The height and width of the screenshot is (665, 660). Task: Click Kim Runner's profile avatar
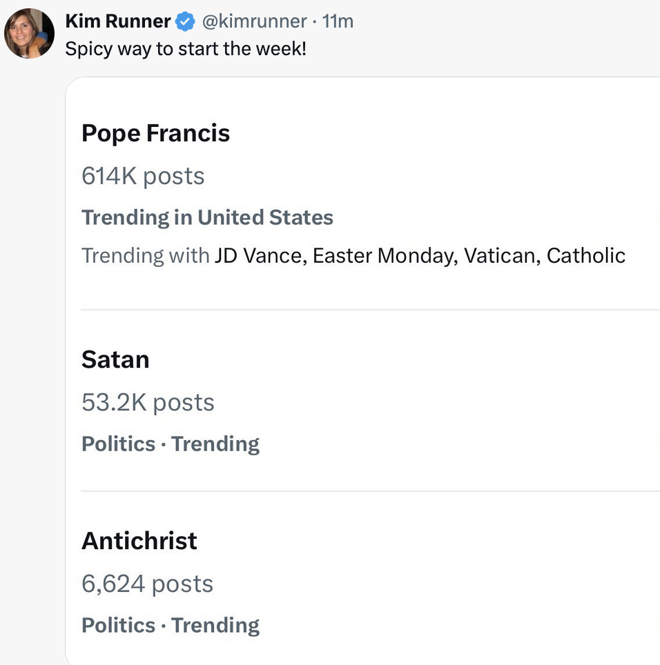pyautogui.click(x=30, y=33)
